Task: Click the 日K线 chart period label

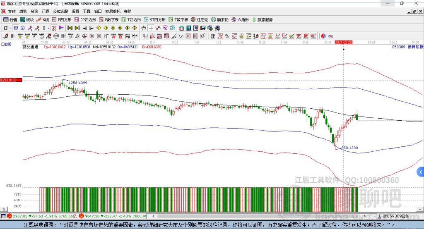Action: [x=6, y=44]
